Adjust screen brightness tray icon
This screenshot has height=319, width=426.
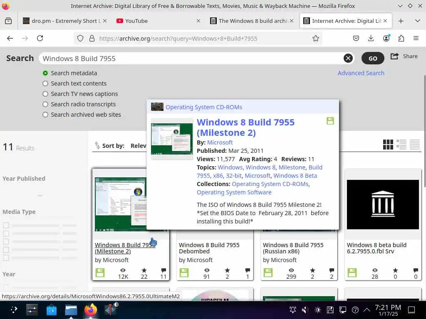317,310
